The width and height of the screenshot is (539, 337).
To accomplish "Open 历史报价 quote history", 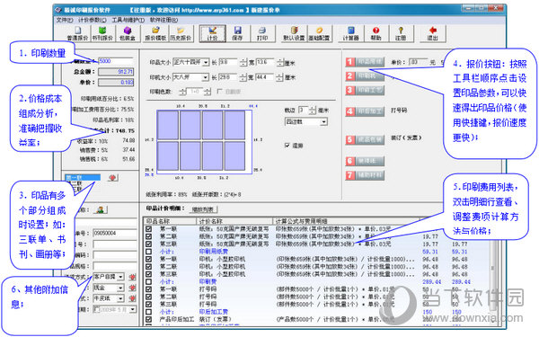I will click(181, 34).
